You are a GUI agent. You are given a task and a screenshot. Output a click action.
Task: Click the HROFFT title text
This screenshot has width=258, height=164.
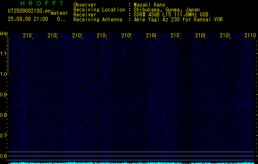pos(42,3)
